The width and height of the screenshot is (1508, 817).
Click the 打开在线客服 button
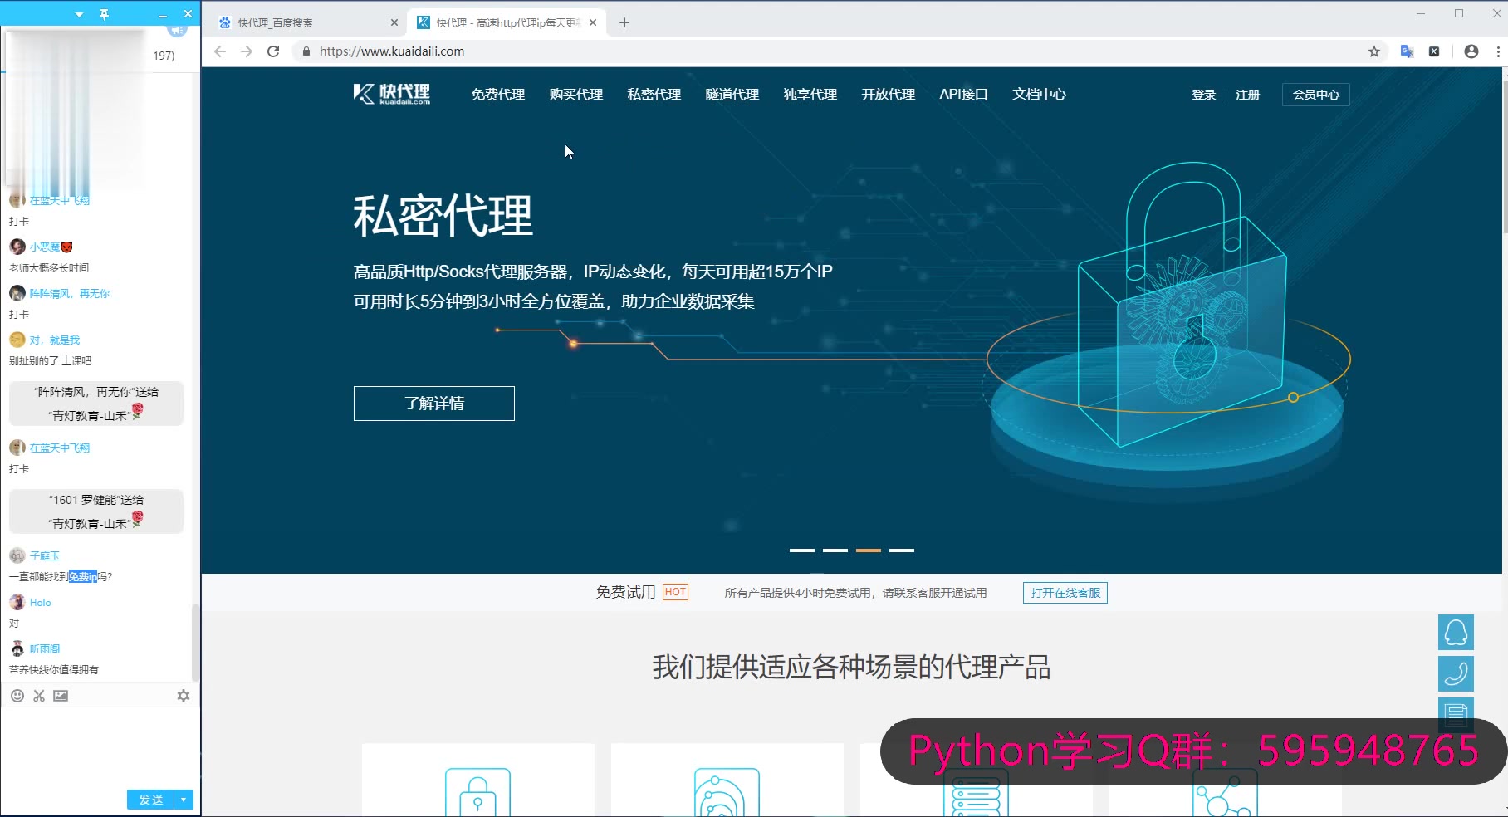point(1065,593)
